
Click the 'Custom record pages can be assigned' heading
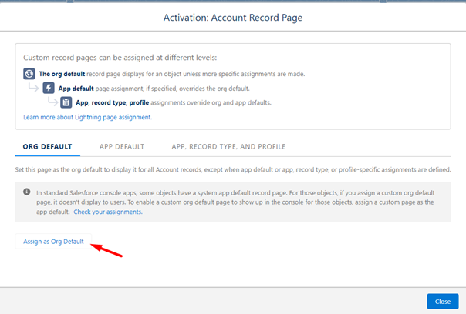tap(120, 58)
